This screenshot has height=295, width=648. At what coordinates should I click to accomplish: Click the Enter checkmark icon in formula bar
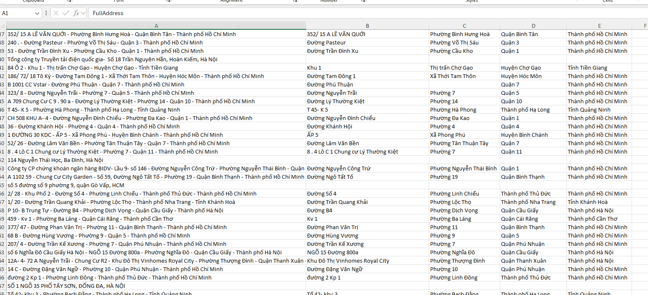[x=66, y=13]
